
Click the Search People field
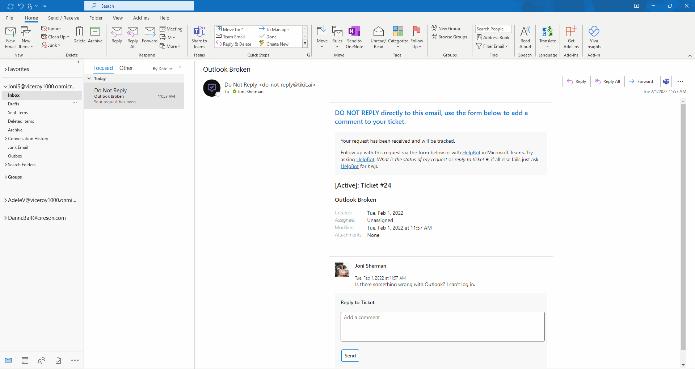(x=493, y=29)
